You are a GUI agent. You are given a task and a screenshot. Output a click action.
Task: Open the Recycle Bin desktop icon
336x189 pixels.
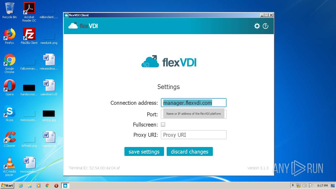9,10
